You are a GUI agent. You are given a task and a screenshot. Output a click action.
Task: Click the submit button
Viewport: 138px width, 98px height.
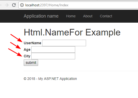(x=31, y=63)
